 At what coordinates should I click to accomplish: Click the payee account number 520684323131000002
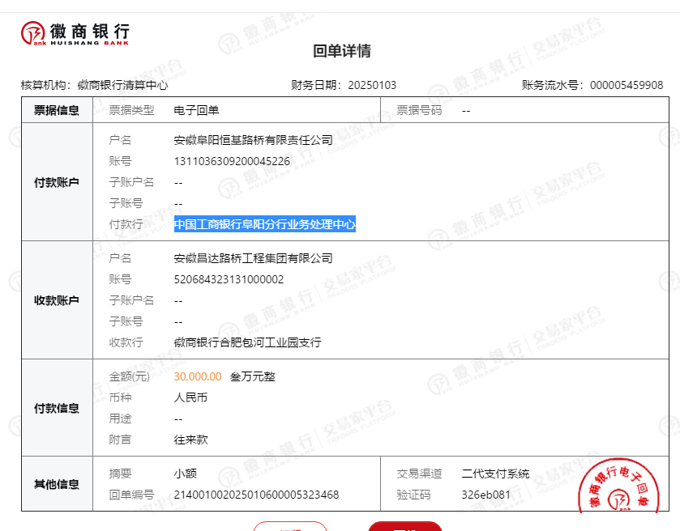pos(229,279)
